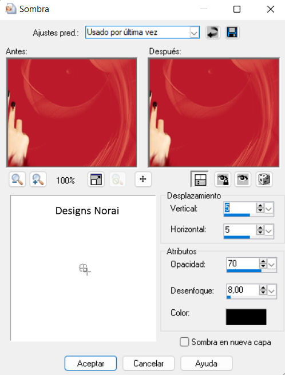
Task: Click the Aceptar button
Action: [x=90, y=364]
